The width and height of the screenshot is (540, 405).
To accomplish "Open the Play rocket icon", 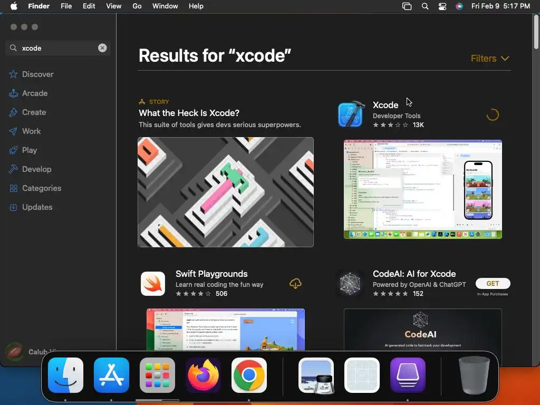I will (x=13, y=150).
